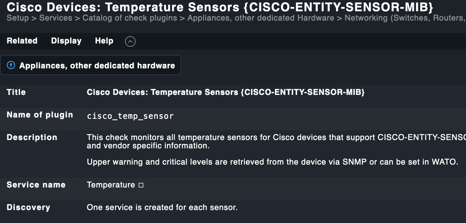This screenshot has height=223, width=466.
Task: Click the Discovery row label
Action: click(28, 207)
